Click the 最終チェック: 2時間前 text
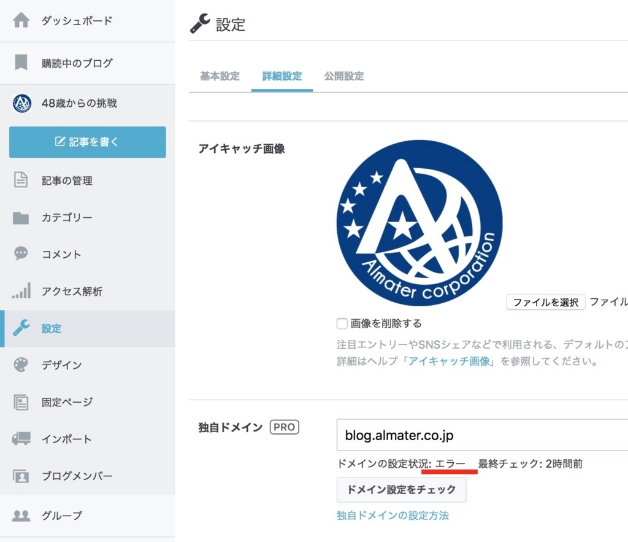The height and width of the screenshot is (542, 628). 530,464
